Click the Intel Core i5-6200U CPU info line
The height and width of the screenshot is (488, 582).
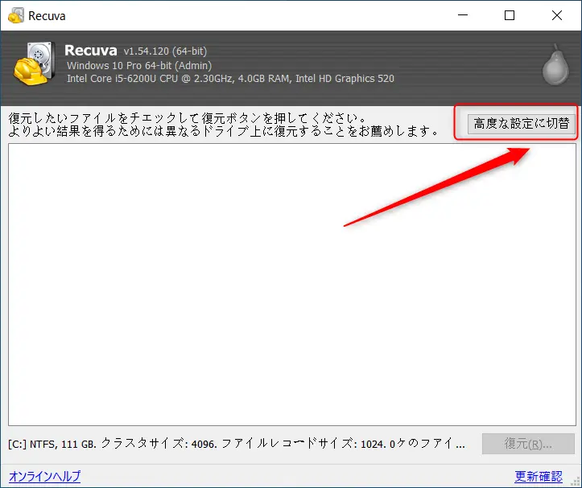pyautogui.click(x=230, y=79)
